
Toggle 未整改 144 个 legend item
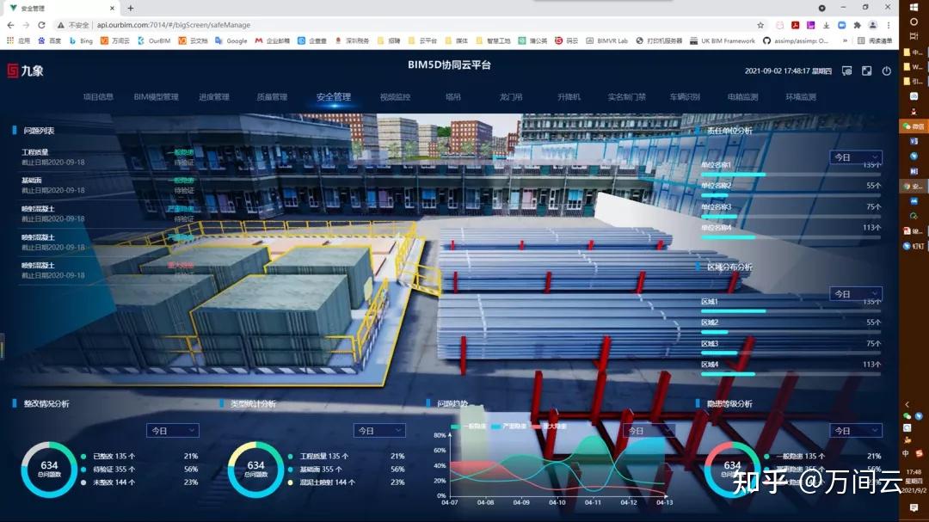click(108, 482)
